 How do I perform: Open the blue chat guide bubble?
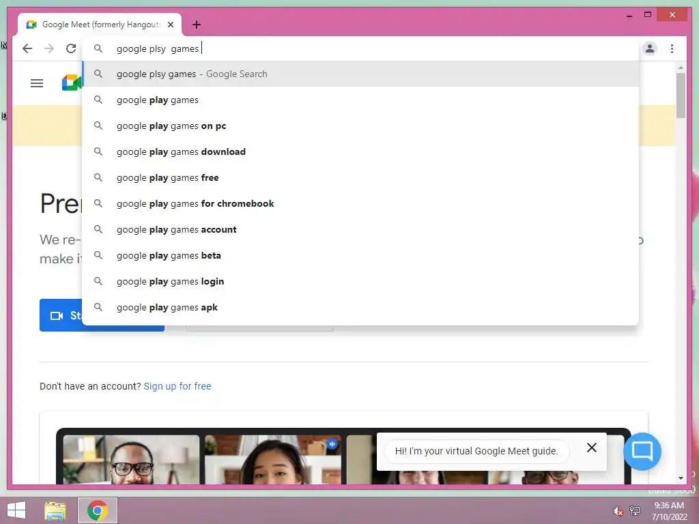tap(642, 452)
